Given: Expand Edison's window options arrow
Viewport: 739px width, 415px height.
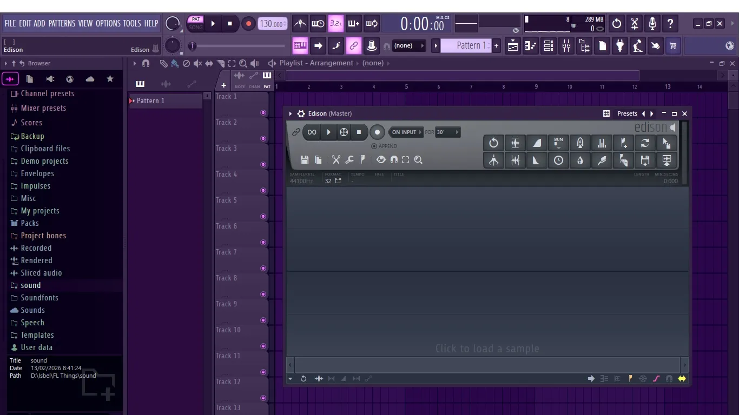Looking at the screenshot, I should 291,113.
